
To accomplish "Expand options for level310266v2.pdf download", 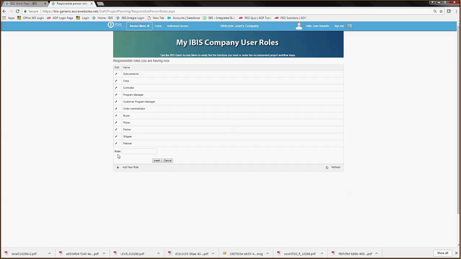I will [x=49, y=254].
